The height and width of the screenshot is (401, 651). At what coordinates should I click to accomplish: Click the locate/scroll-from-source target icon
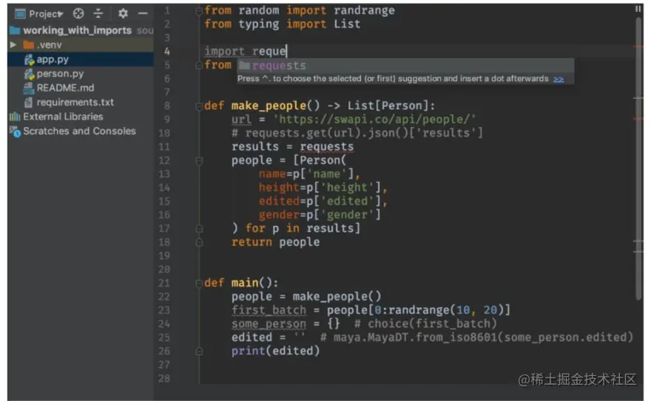point(78,14)
